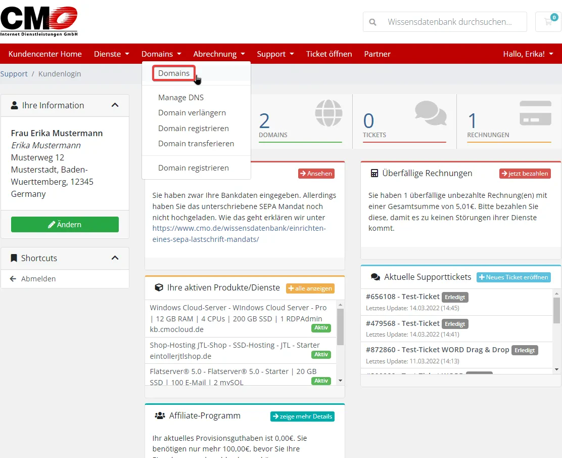Click the cube icon beside Ihre aktiven Produkte
562x458 pixels.
pyautogui.click(x=159, y=287)
